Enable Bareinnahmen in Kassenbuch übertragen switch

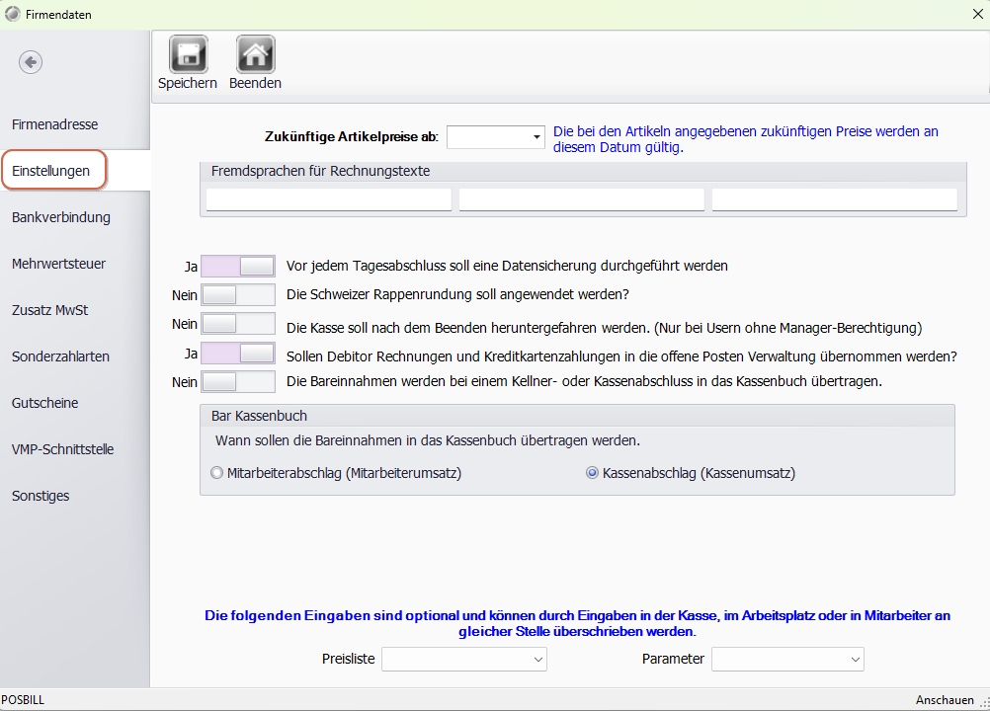pos(238,382)
